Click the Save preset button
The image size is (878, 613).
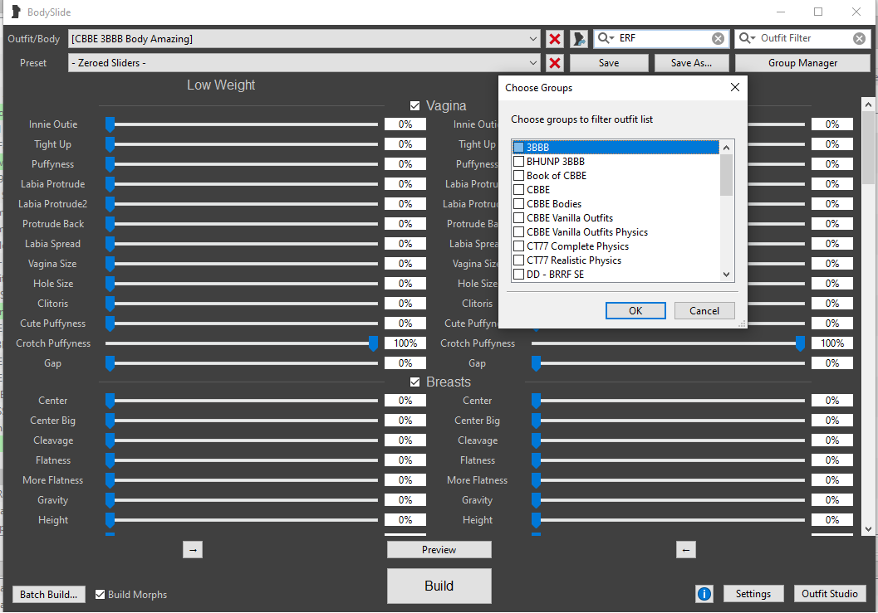pyautogui.click(x=609, y=63)
